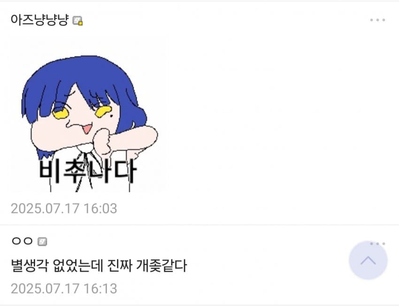Click the divider area between the two comments
399x306 pixels.
199,225
